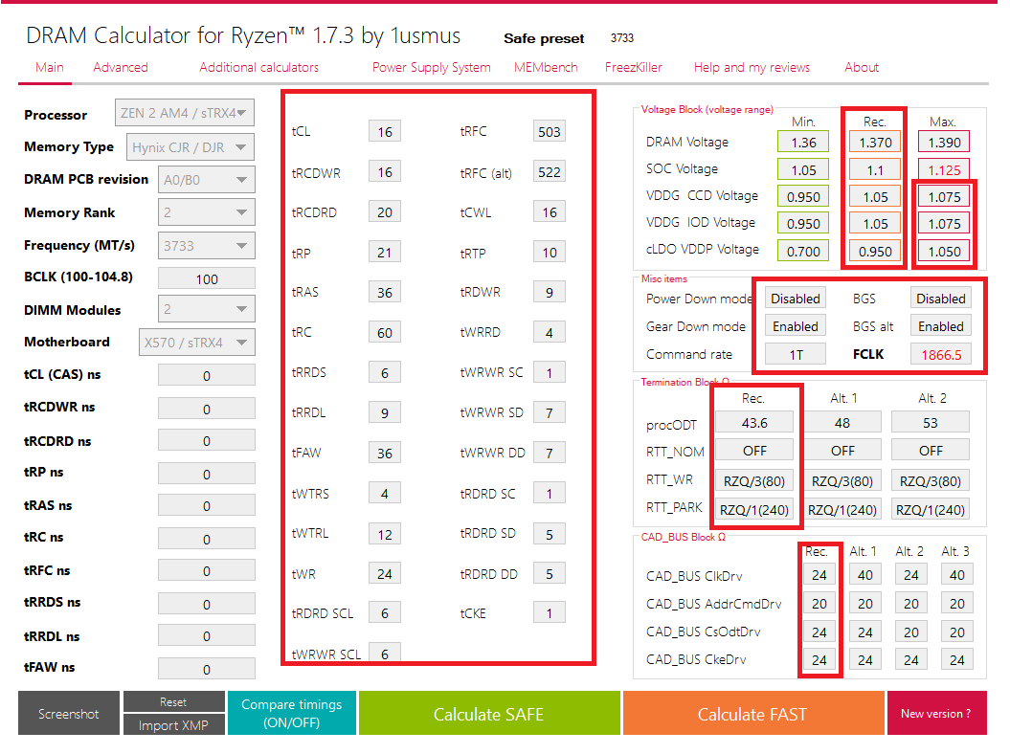
Task: Click the recommended DRAM Voltage 1.370
Action: (875, 143)
